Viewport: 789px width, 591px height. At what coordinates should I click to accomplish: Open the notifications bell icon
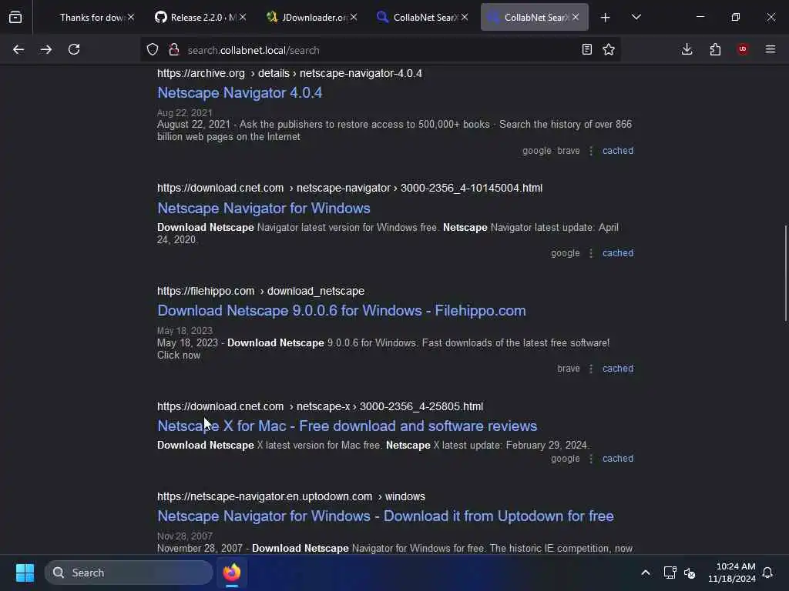pos(767,573)
